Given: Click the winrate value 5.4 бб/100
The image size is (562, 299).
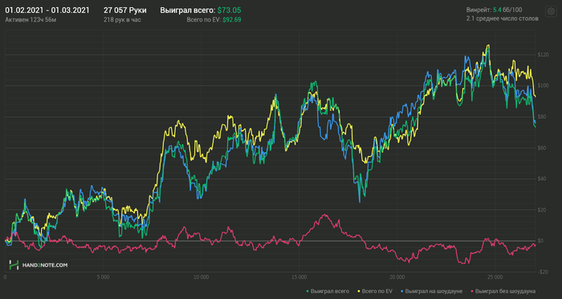Looking at the screenshot, I should [507, 10].
